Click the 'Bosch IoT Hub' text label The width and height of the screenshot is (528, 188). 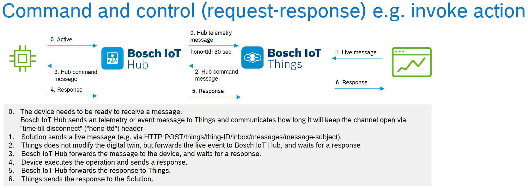point(154,59)
